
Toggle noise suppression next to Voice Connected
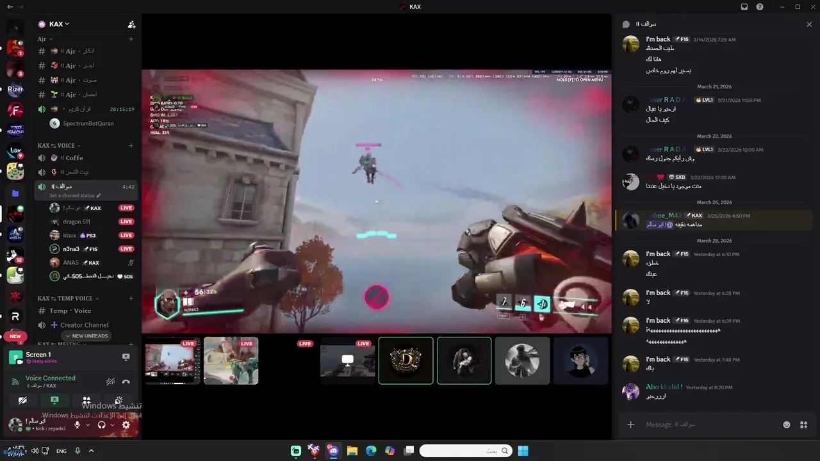coord(110,382)
